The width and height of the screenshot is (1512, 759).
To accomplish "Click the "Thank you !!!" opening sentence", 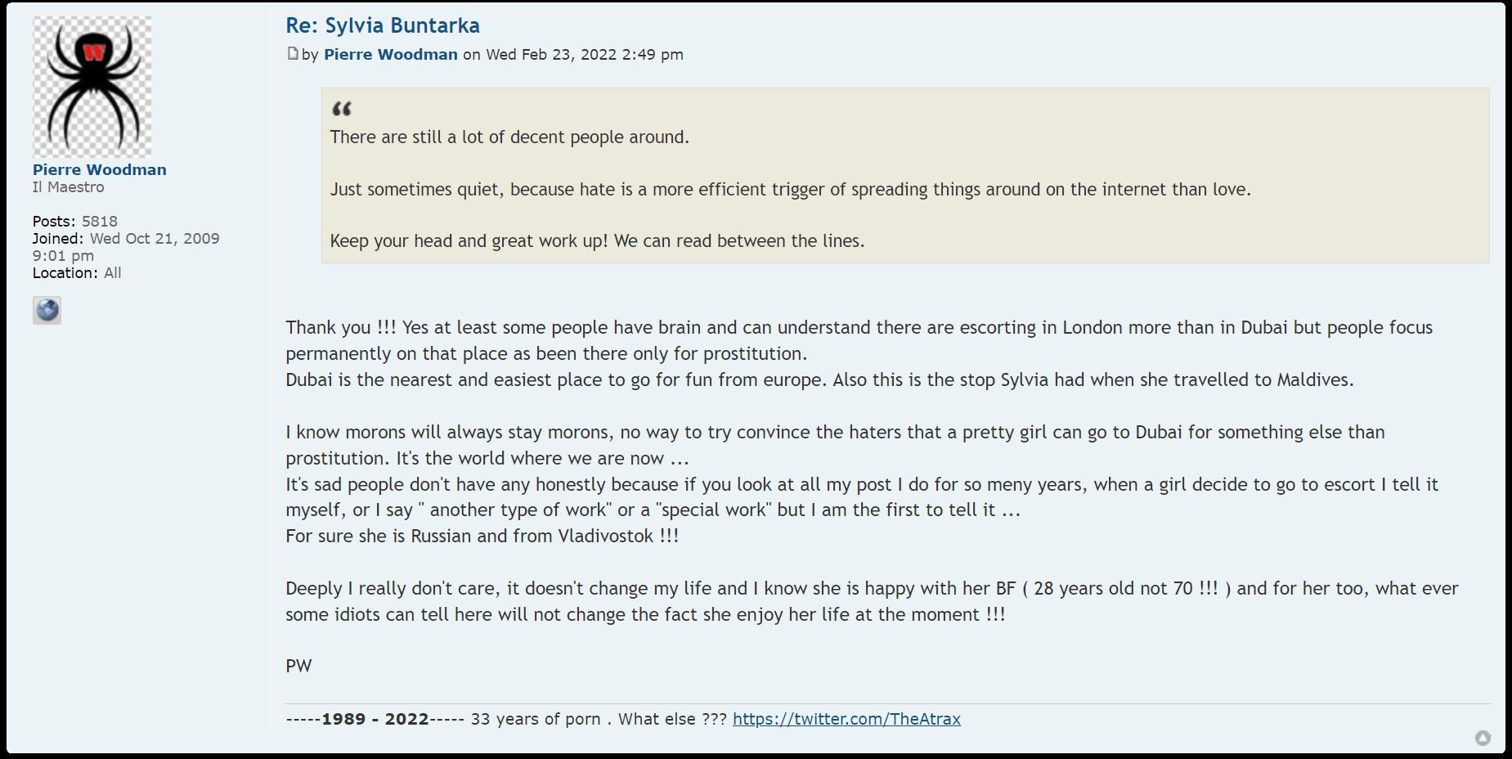I will pos(340,328).
